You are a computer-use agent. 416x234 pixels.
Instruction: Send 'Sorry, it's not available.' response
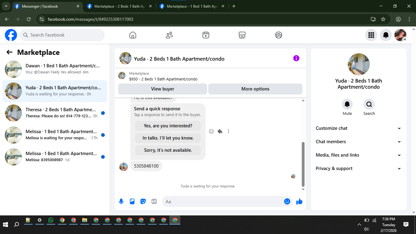click(x=168, y=150)
